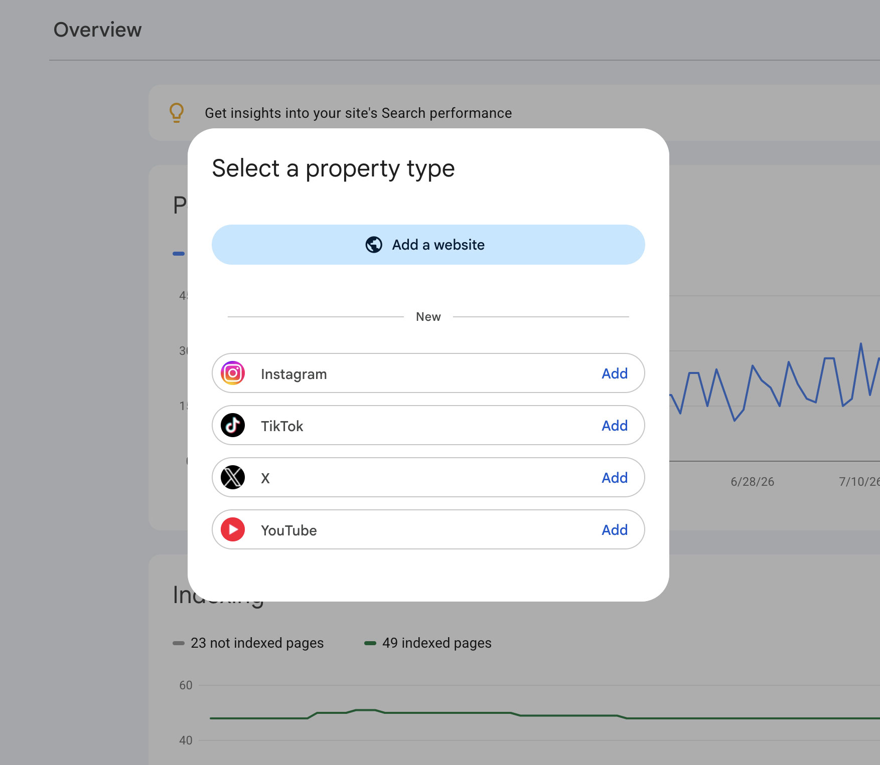Select the Instagram label text
Image resolution: width=880 pixels, height=765 pixels.
[x=294, y=374]
